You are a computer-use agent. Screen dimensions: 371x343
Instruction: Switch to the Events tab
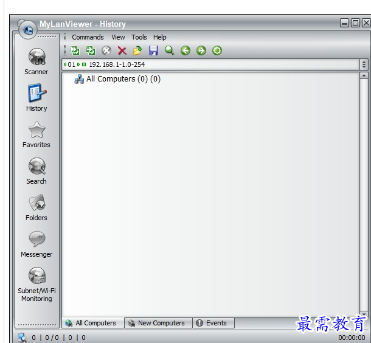click(213, 323)
